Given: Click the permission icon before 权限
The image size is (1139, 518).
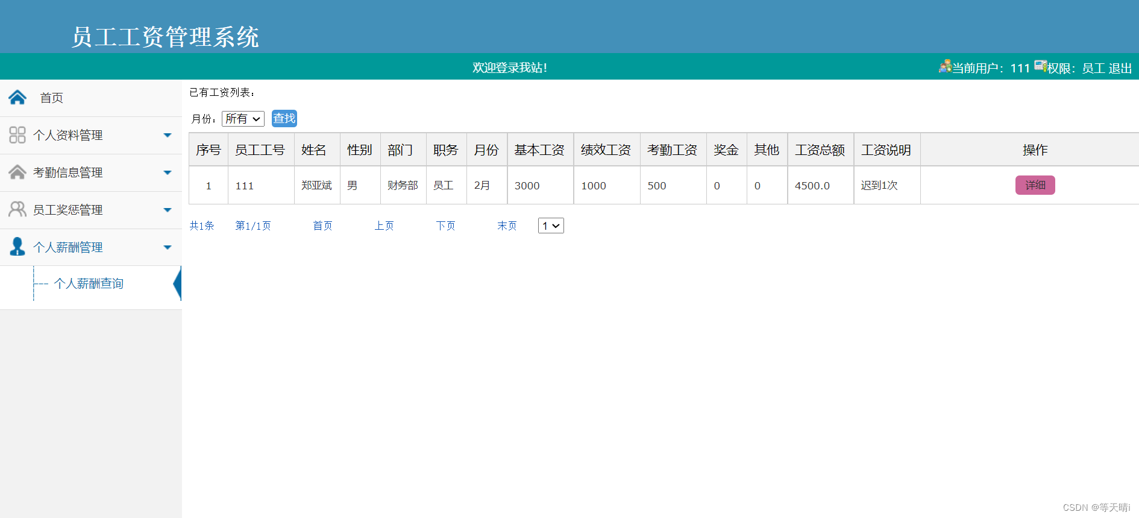Looking at the screenshot, I should pyautogui.click(x=1041, y=66).
